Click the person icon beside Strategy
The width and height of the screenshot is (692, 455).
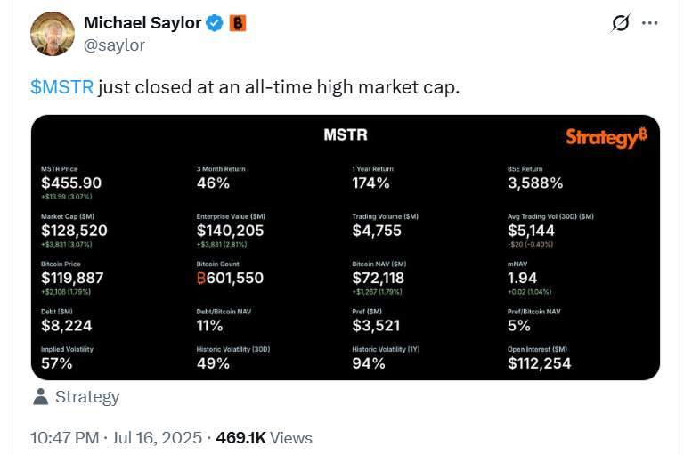coord(41,397)
